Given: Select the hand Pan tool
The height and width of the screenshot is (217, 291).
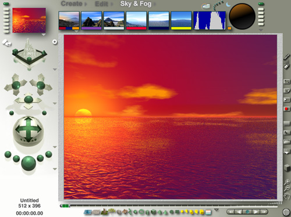Looking at the screenshot, I should point(287,196).
